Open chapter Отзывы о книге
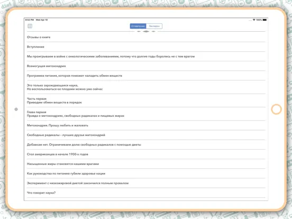The image size is (292, 219). coord(146,37)
